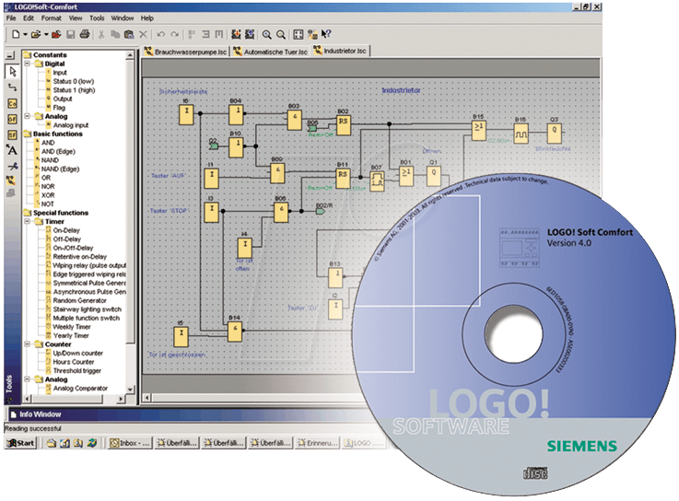Select Up/Down counter function
679x501 pixels.
click(x=78, y=353)
